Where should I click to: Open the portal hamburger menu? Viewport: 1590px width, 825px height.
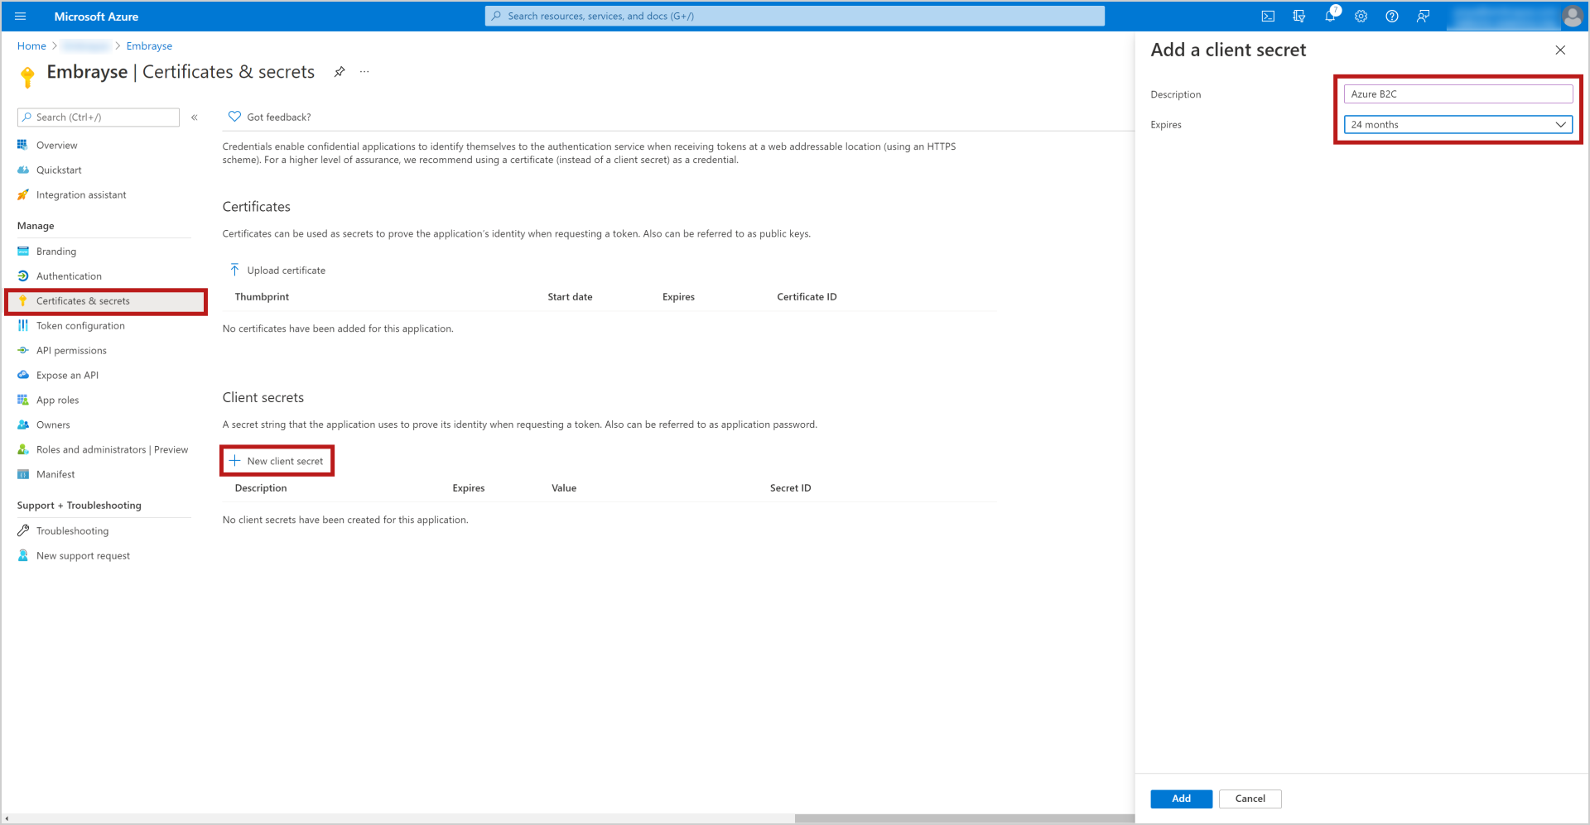point(21,17)
